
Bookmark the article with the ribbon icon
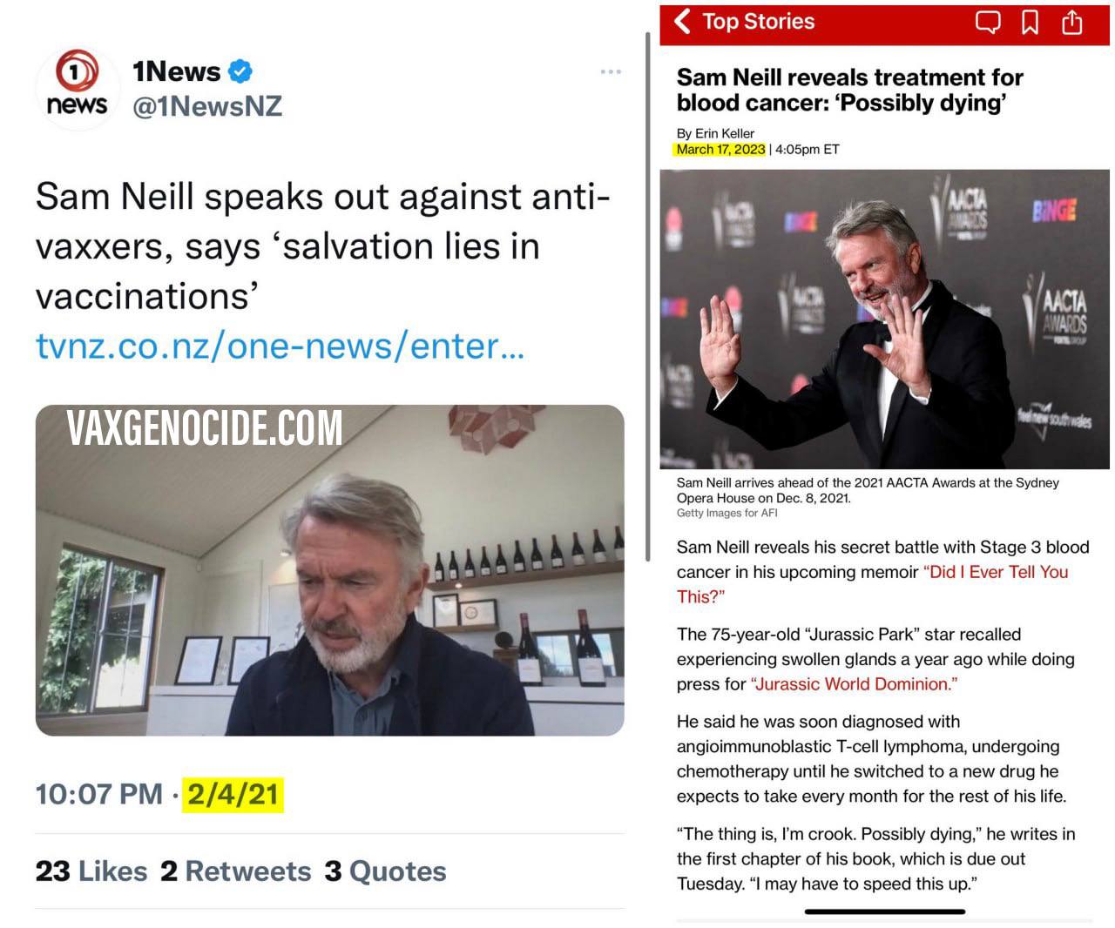point(1030,22)
